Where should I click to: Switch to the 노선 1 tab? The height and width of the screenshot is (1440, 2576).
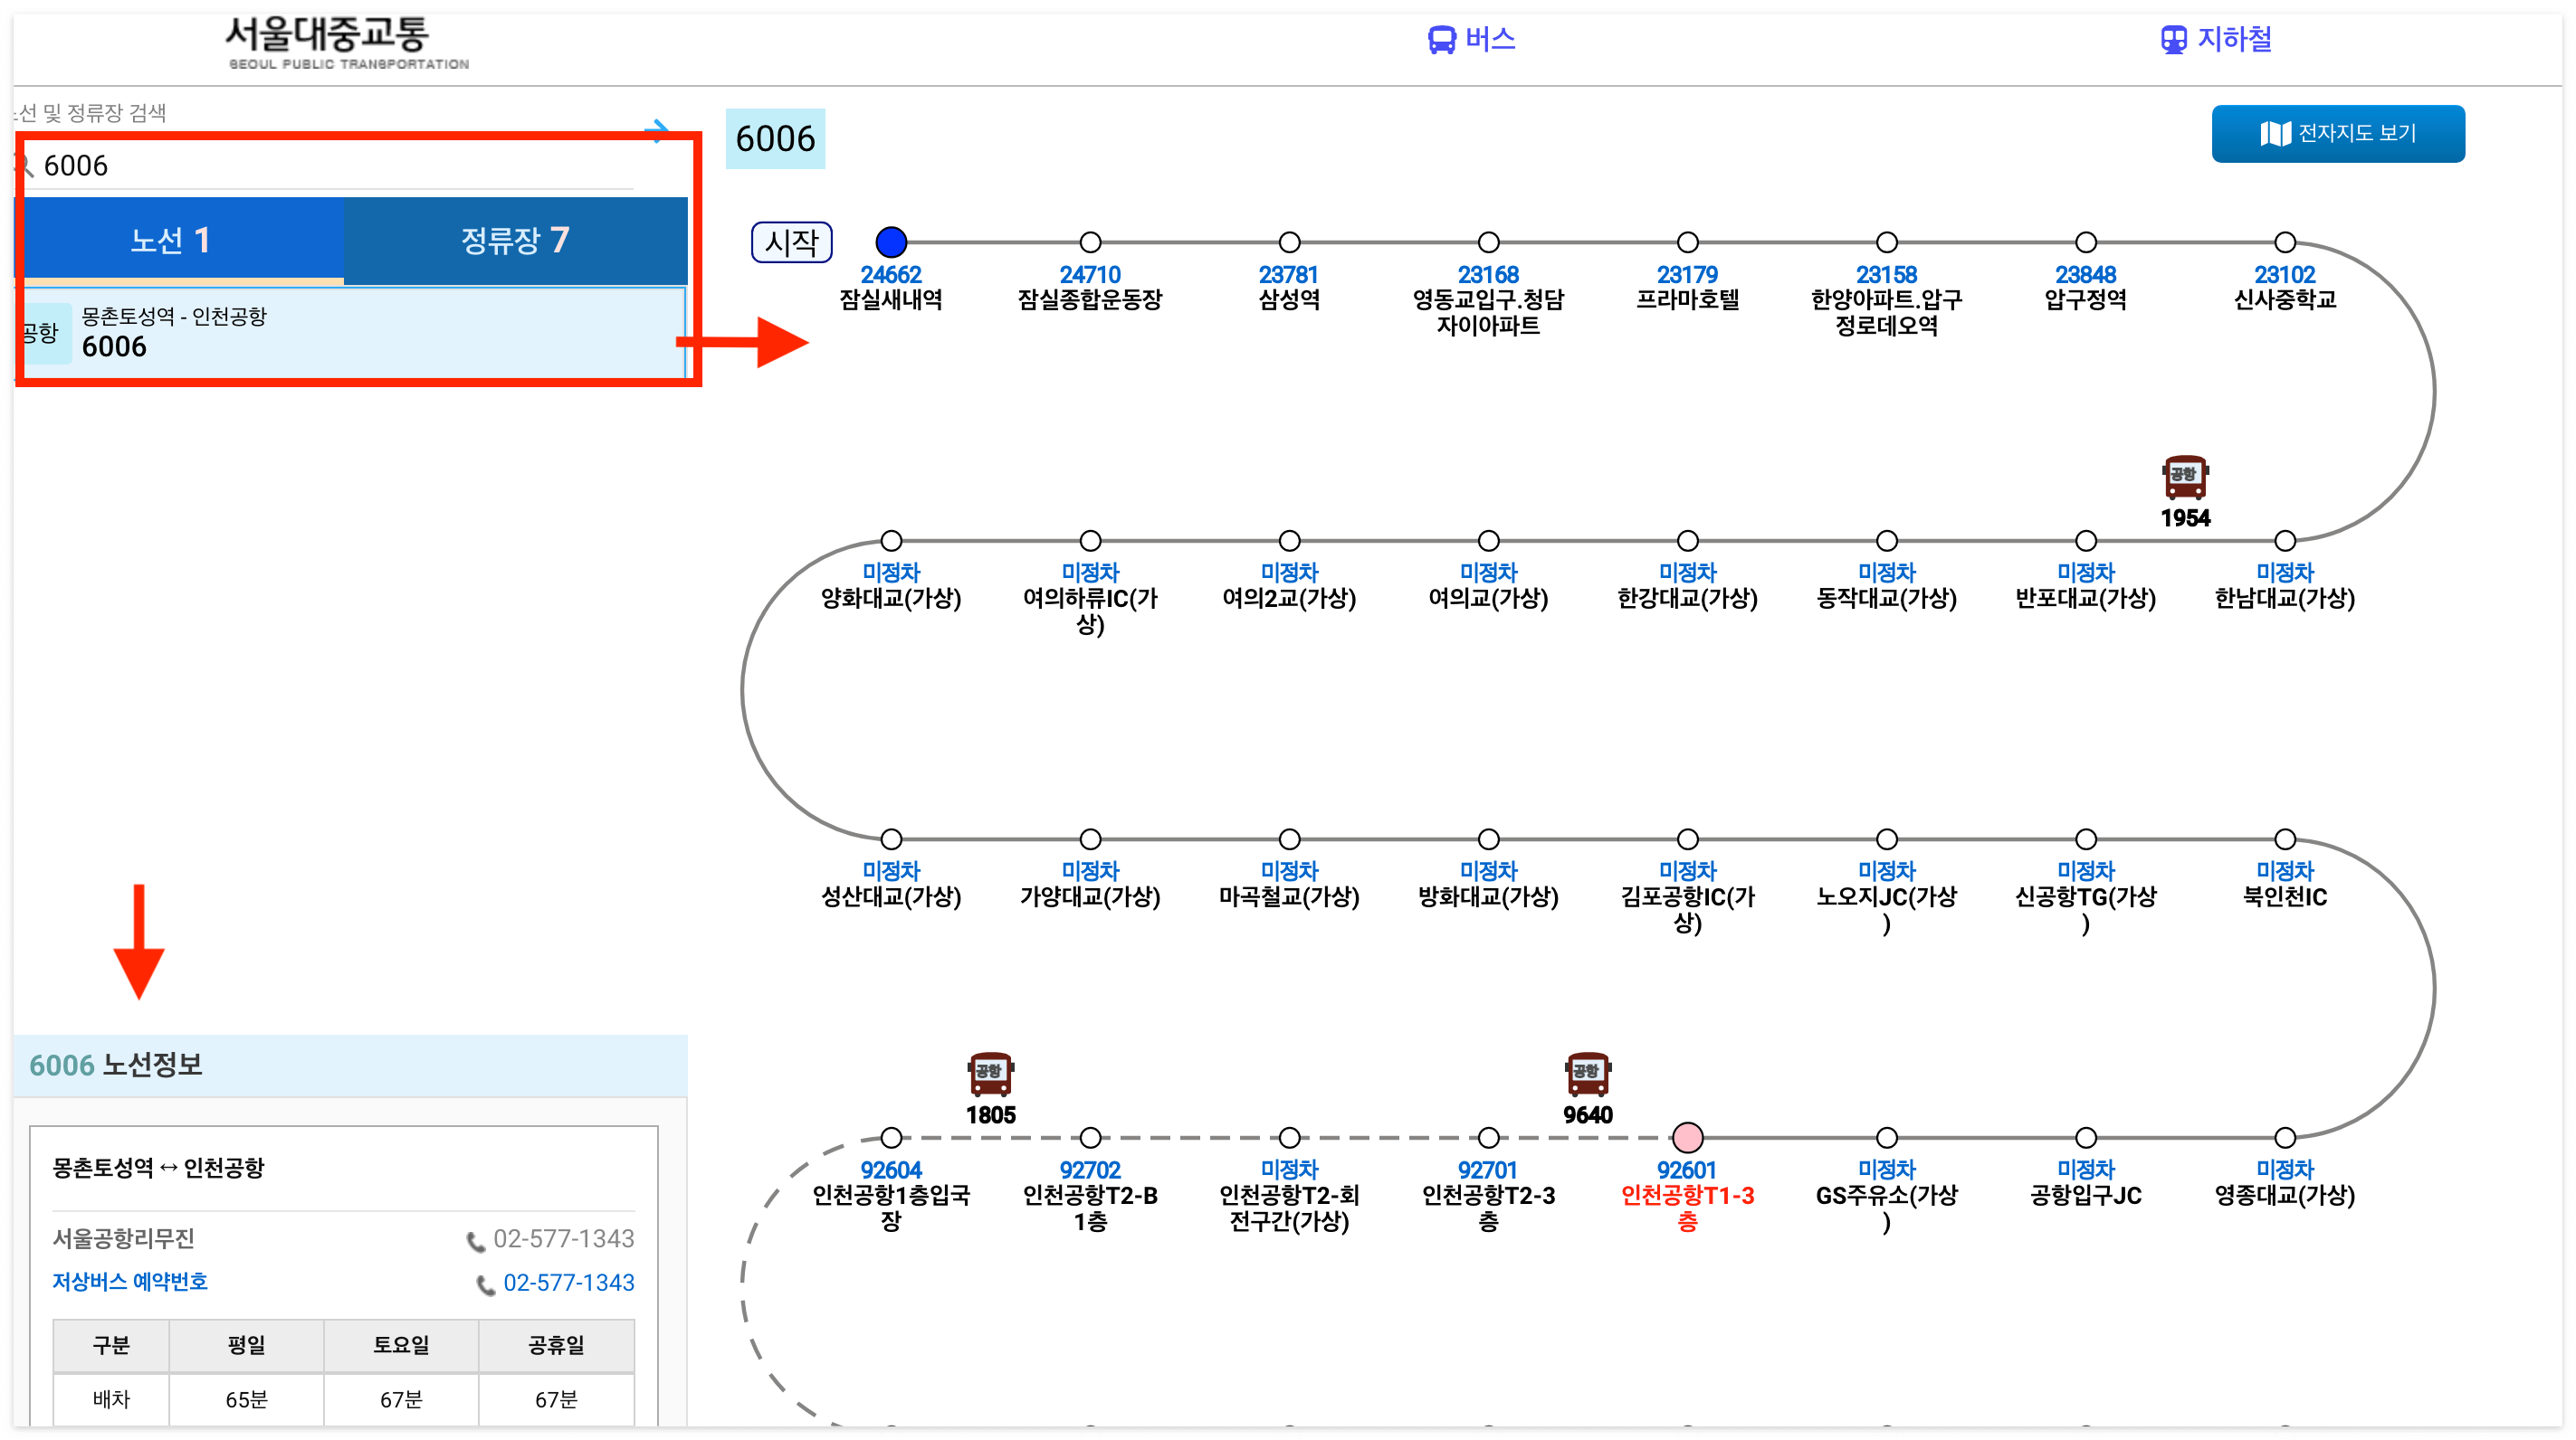170,240
